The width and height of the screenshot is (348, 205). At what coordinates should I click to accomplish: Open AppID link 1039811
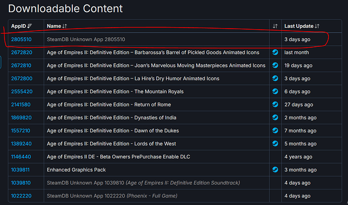point(20,170)
